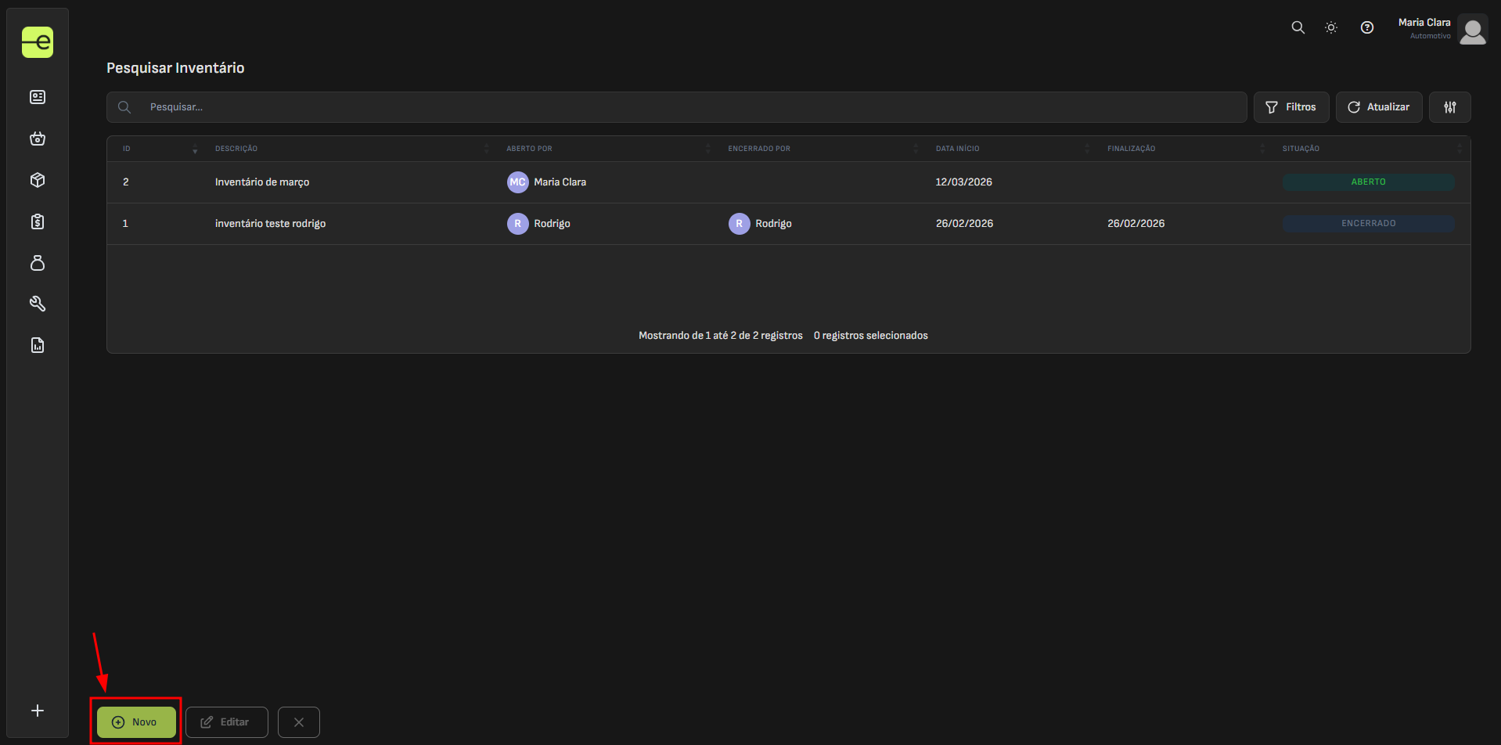Open the help question mark icon
The image size is (1501, 745).
[x=1366, y=27]
